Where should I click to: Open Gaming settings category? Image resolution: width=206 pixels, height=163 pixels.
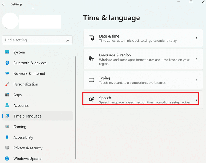tap(37, 127)
